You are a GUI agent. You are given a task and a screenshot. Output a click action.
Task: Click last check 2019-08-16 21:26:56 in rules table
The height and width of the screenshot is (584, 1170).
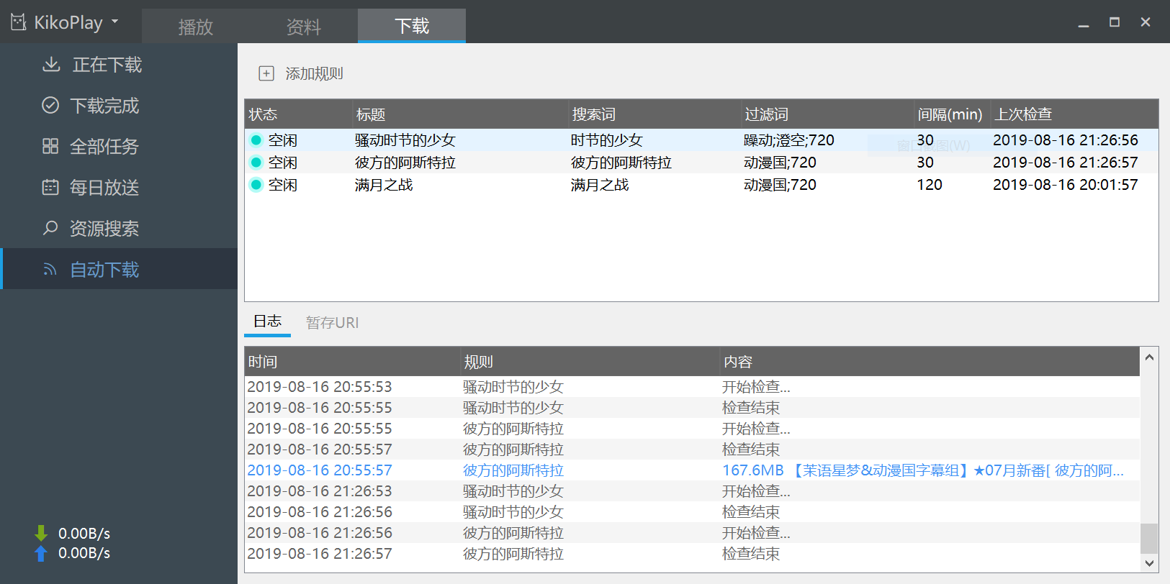(x=1066, y=140)
